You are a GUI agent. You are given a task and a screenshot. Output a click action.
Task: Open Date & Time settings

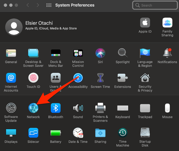pos(78,133)
